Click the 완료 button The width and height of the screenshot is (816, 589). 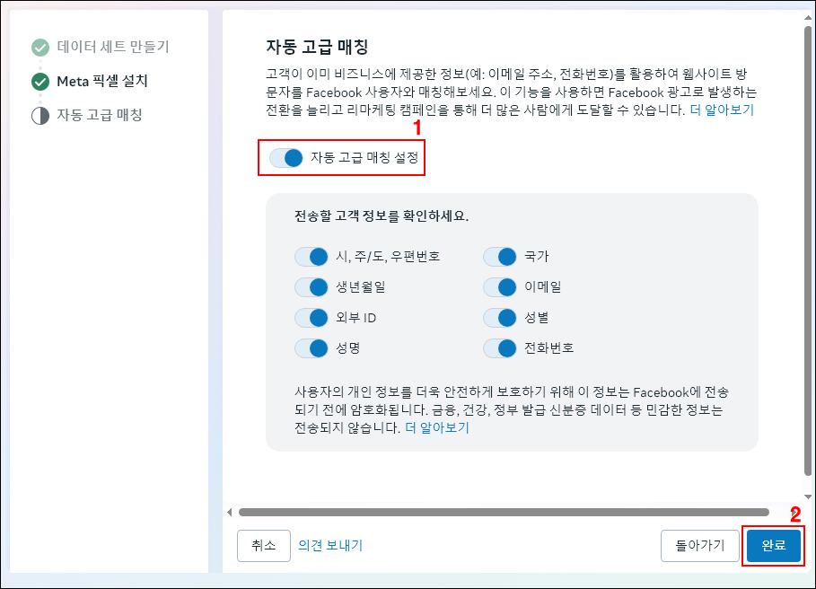[x=773, y=545]
